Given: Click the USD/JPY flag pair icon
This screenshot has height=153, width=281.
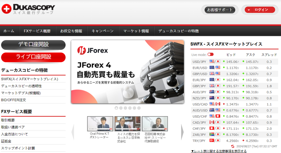Looking at the screenshot, I should 215,61.
